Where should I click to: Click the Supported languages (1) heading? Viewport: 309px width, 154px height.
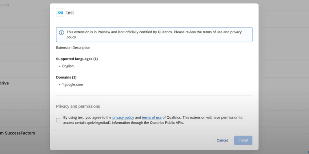(77, 59)
